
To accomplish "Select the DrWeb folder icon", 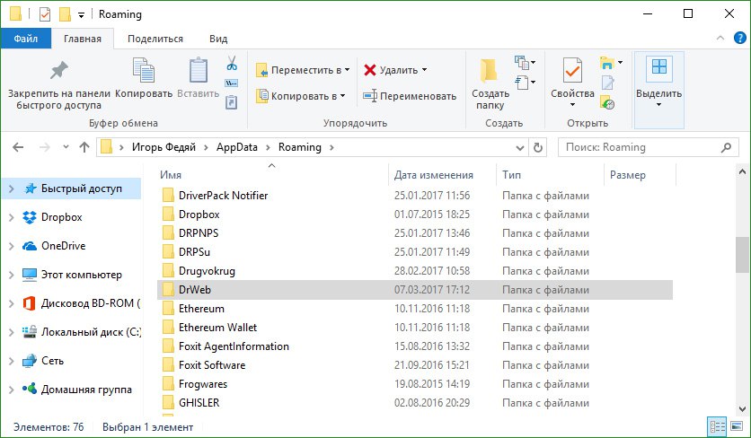I will 168,290.
